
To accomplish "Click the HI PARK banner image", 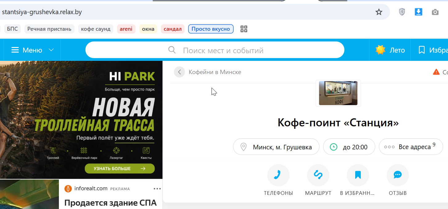I will (81, 120).
